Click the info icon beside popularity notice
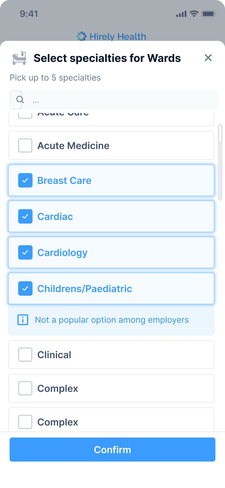This screenshot has width=225, height=488. (x=23, y=320)
